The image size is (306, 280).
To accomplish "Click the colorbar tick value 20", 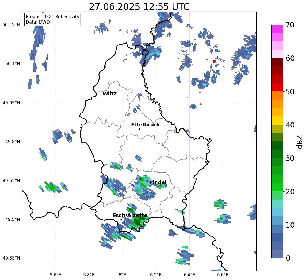I will click(290, 192).
